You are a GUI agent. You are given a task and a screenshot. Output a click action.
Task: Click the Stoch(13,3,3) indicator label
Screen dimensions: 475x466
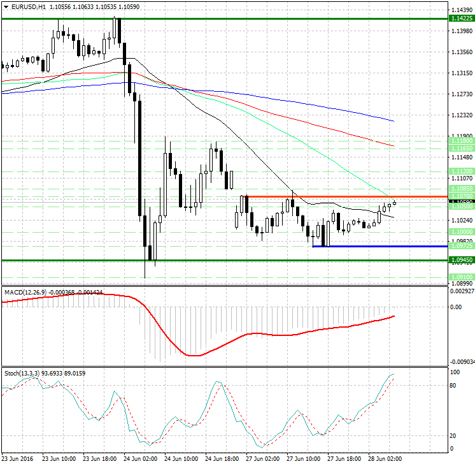pos(22,373)
